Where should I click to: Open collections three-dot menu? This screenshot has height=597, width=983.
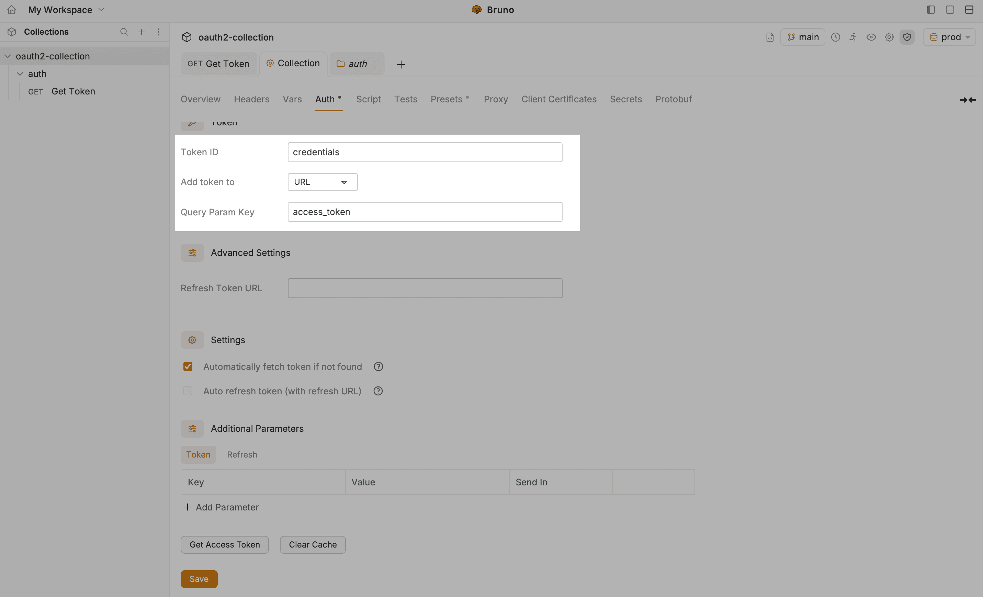click(158, 32)
